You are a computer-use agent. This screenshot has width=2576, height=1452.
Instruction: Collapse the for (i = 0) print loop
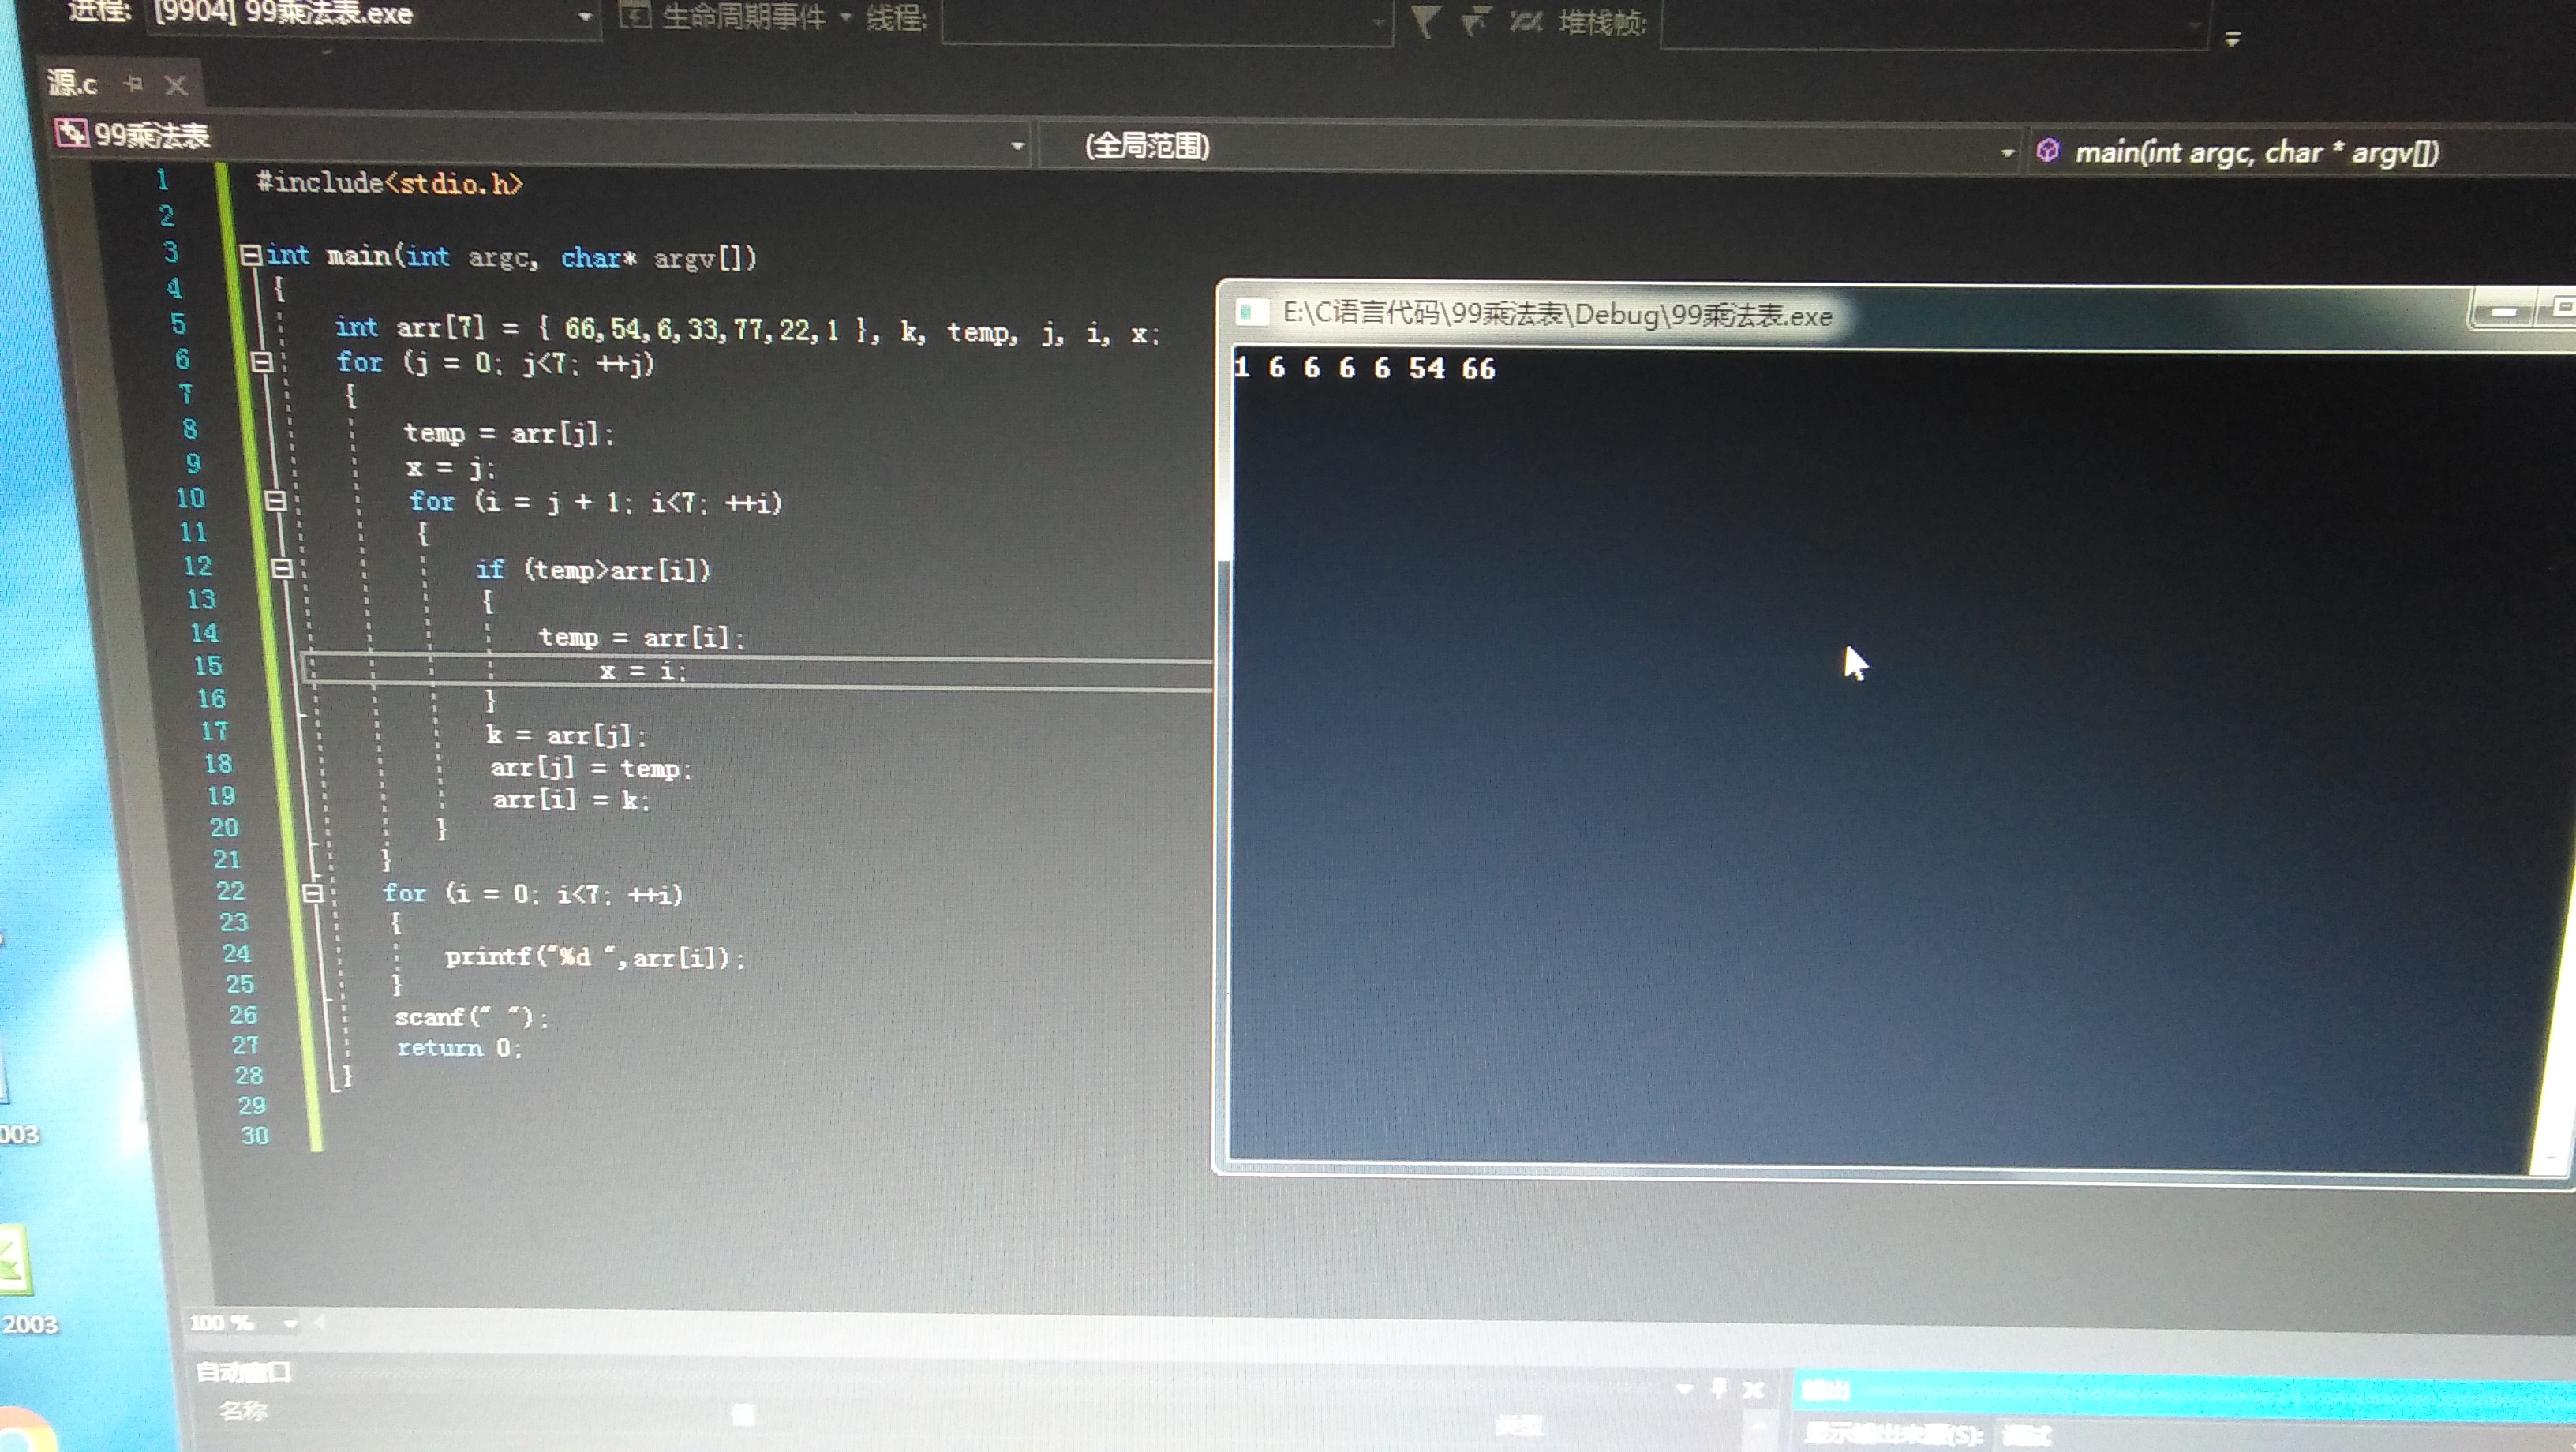[312, 892]
